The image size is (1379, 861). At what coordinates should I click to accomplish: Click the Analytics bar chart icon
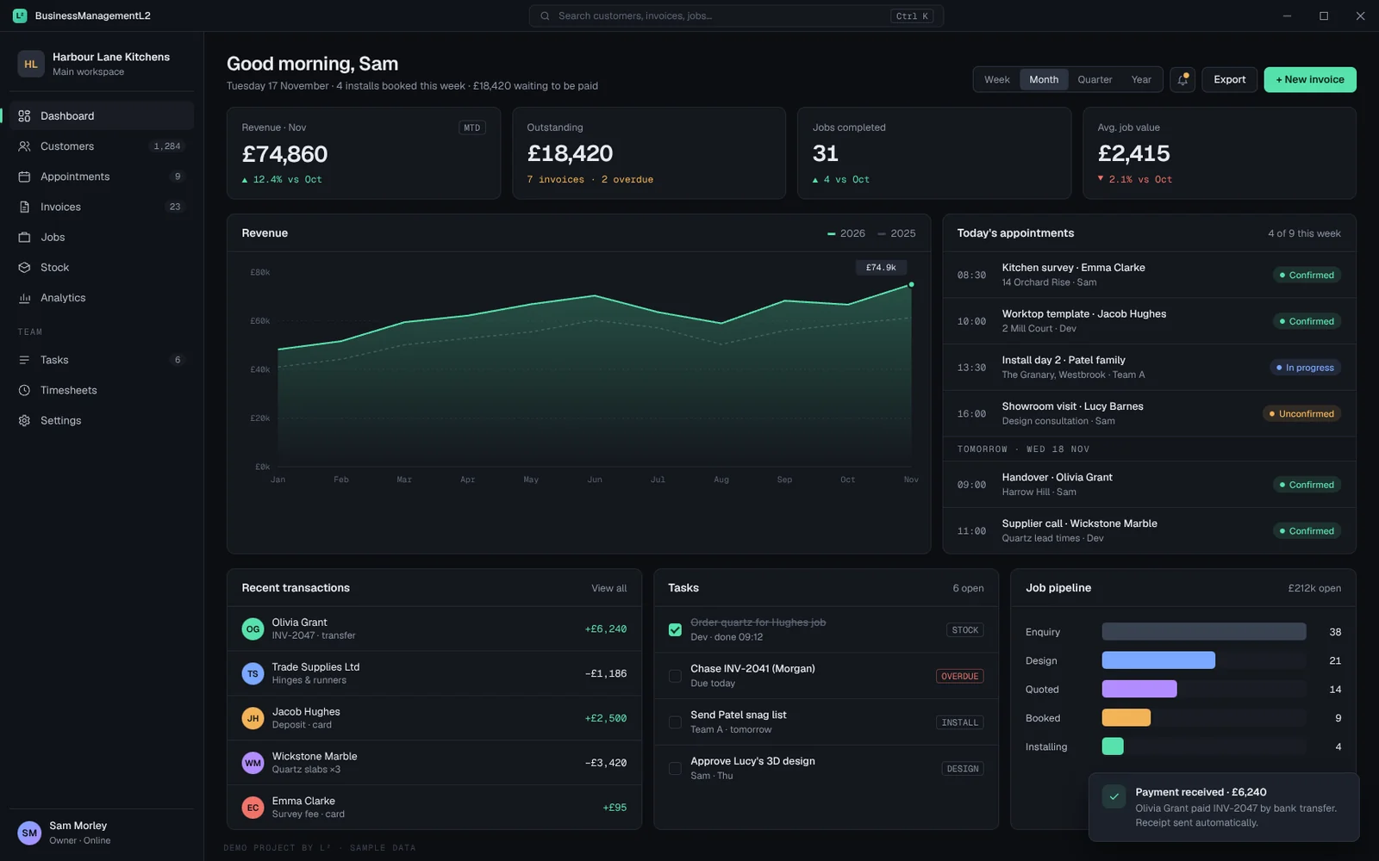(24, 298)
